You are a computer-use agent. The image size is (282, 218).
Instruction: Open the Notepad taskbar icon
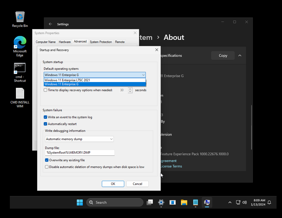[x=196, y=202]
